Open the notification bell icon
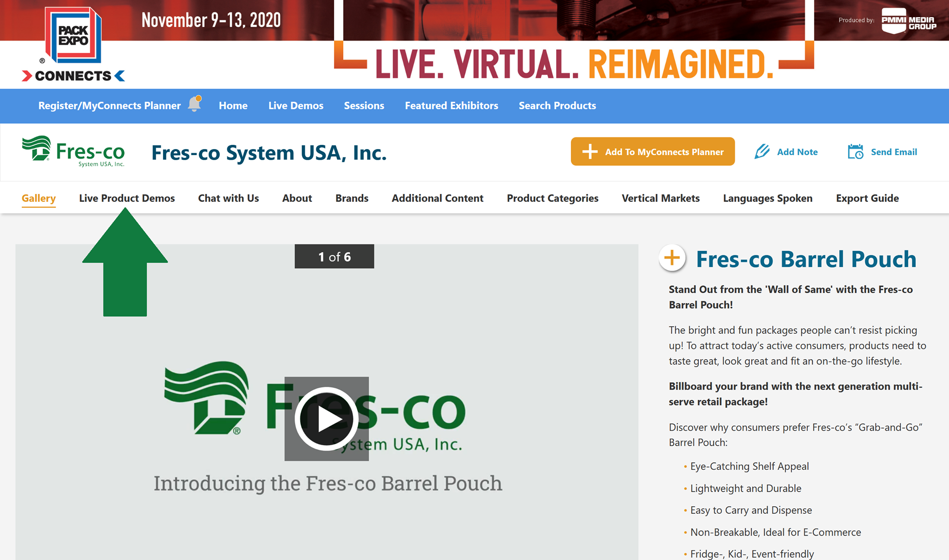The height and width of the screenshot is (560, 949). 195,104
